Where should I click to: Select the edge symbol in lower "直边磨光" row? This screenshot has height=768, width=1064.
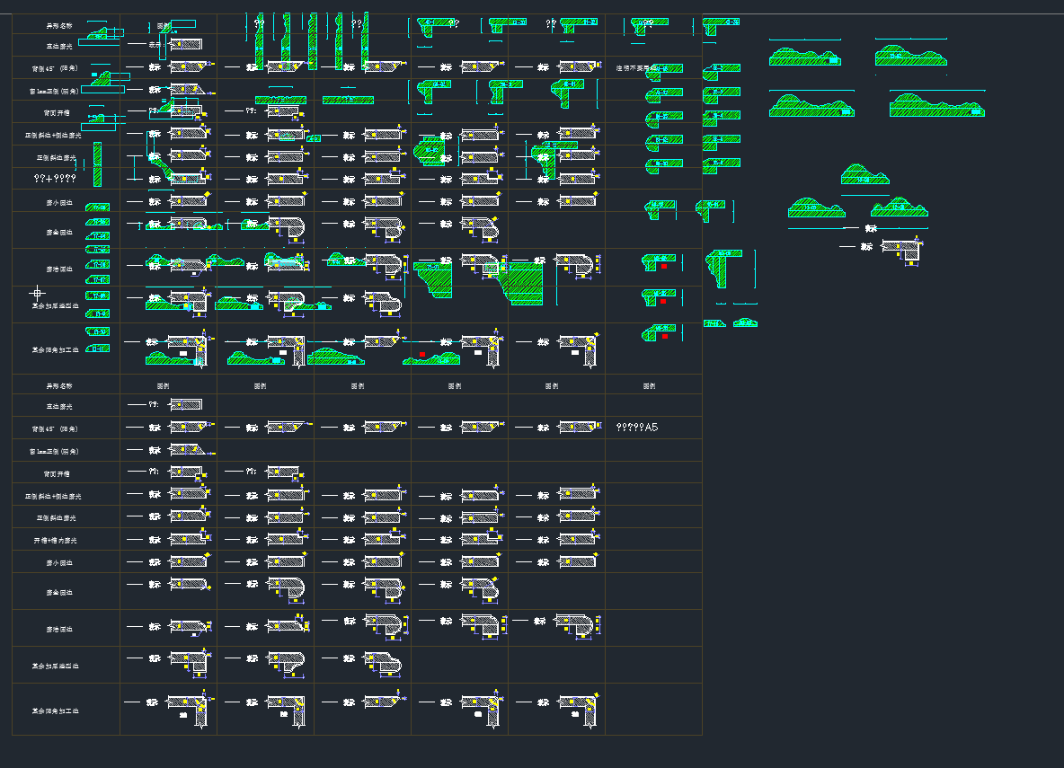[185, 405]
